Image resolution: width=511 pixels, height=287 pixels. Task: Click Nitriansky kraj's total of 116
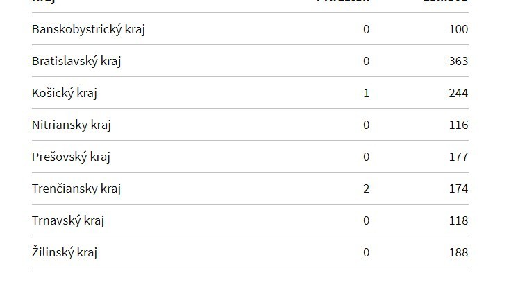tap(458, 125)
